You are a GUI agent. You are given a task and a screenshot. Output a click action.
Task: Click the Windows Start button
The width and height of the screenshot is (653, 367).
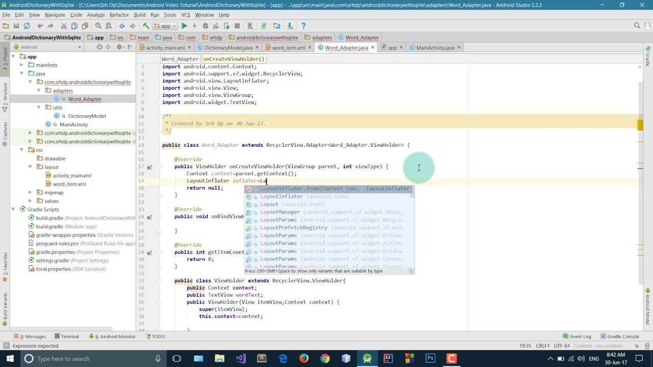(x=10, y=359)
